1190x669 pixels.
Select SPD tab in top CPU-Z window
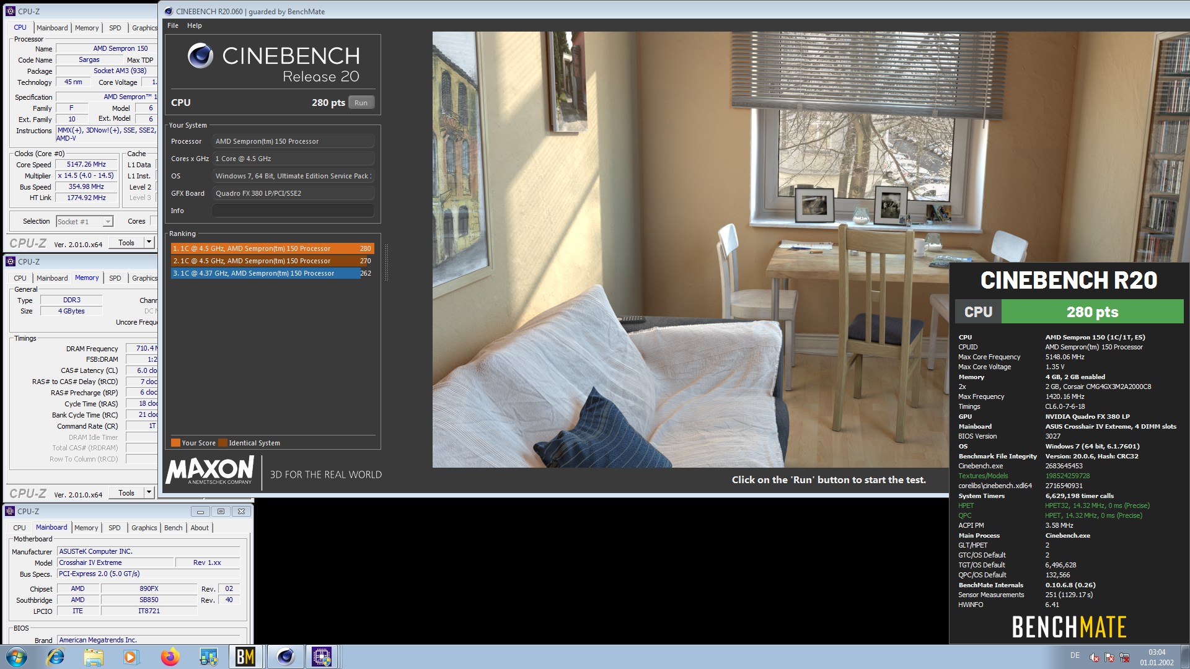coord(115,28)
